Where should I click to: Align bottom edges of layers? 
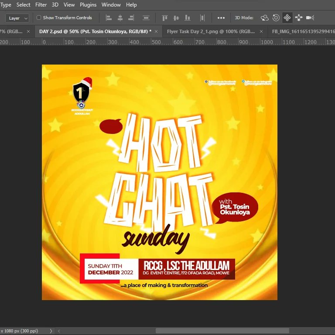pos(188,18)
